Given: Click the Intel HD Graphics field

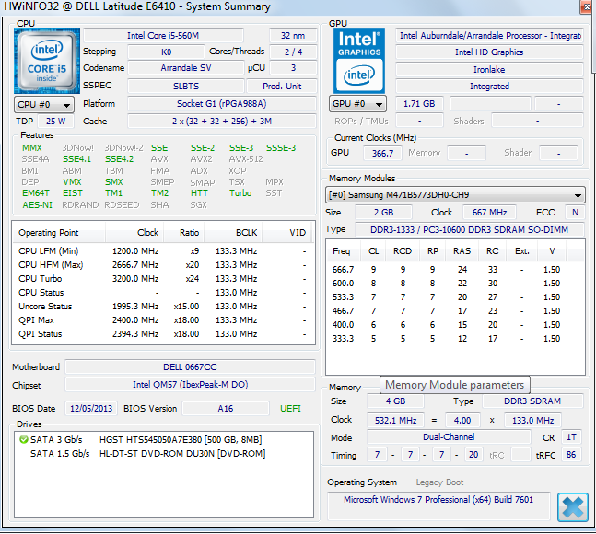Looking at the screenshot, I should click(x=489, y=52).
